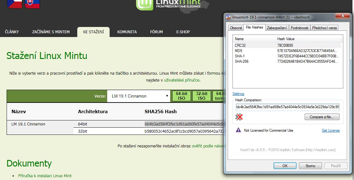This screenshot has height=180, width=354.
Task: Click the Slovak flag icon
Action: [x=32, y=4]
